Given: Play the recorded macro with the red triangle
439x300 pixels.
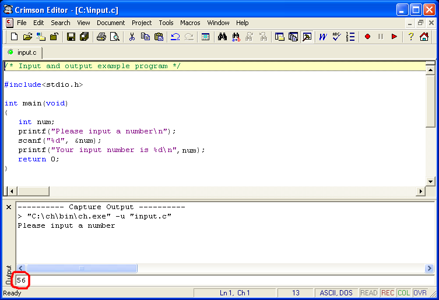Looking at the screenshot, I should click(394, 37).
